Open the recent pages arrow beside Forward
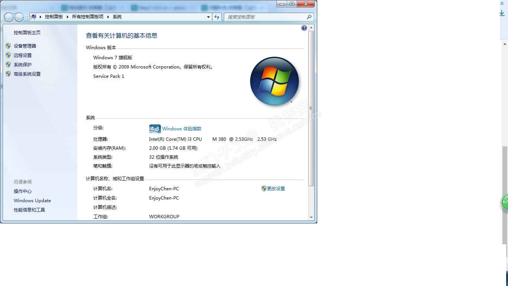The width and height of the screenshot is (508, 286). click(x=26, y=18)
